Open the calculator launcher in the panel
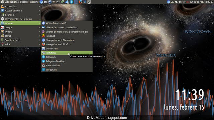The image size is (214, 120). 76,2
